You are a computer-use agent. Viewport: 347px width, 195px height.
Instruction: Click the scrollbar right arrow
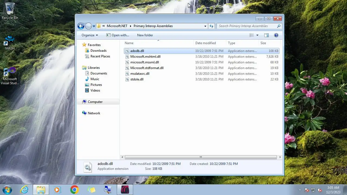(280, 157)
